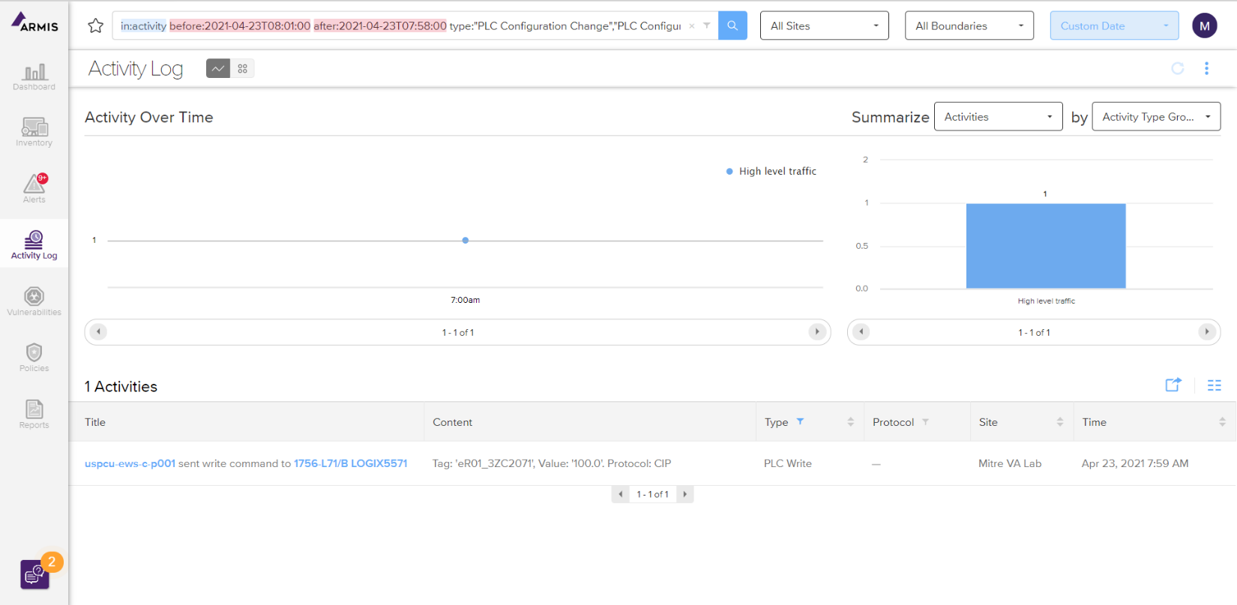
Task: Select the Apr 23, 2021 7:59 AM time cell
Action: (x=1135, y=463)
